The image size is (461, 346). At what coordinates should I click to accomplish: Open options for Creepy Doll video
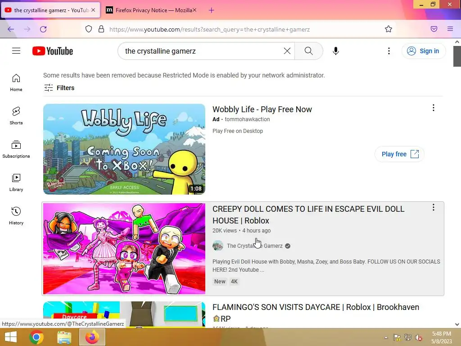click(x=434, y=207)
